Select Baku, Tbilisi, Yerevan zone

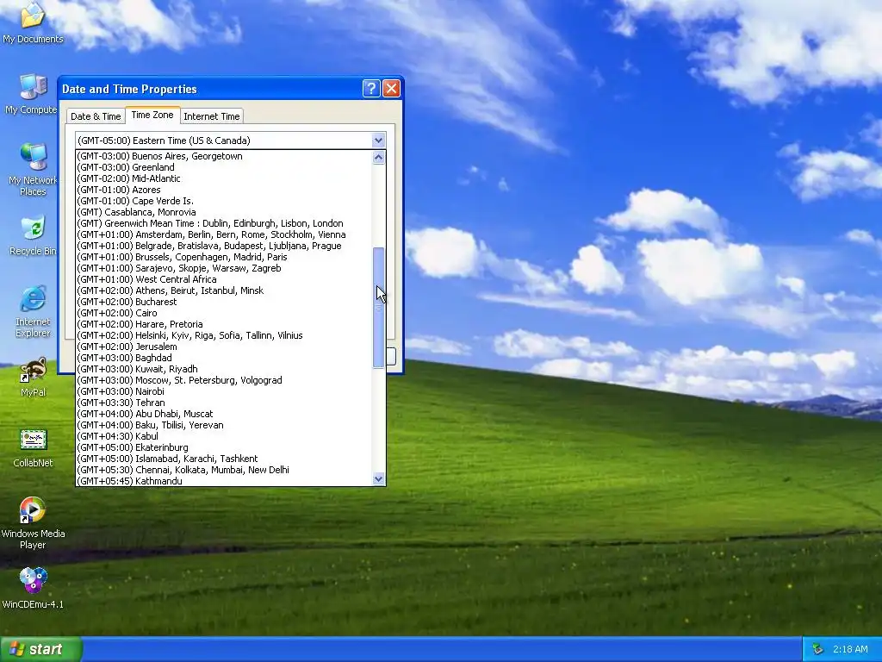(x=224, y=425)
